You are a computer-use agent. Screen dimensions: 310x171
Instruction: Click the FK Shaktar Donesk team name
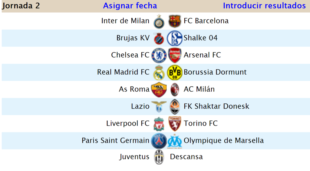(x=216, y=106)
